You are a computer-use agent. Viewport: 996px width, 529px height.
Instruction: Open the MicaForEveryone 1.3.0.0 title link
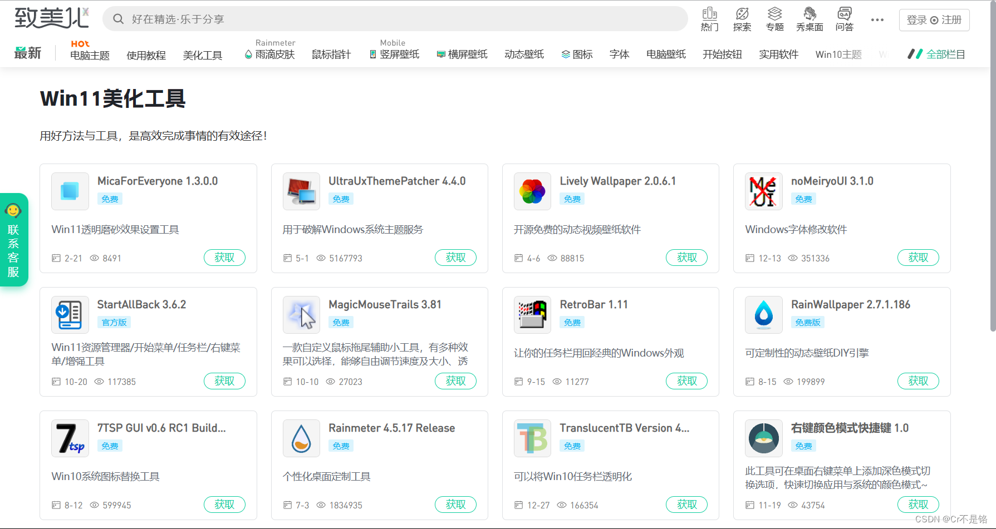coord(158,181)
